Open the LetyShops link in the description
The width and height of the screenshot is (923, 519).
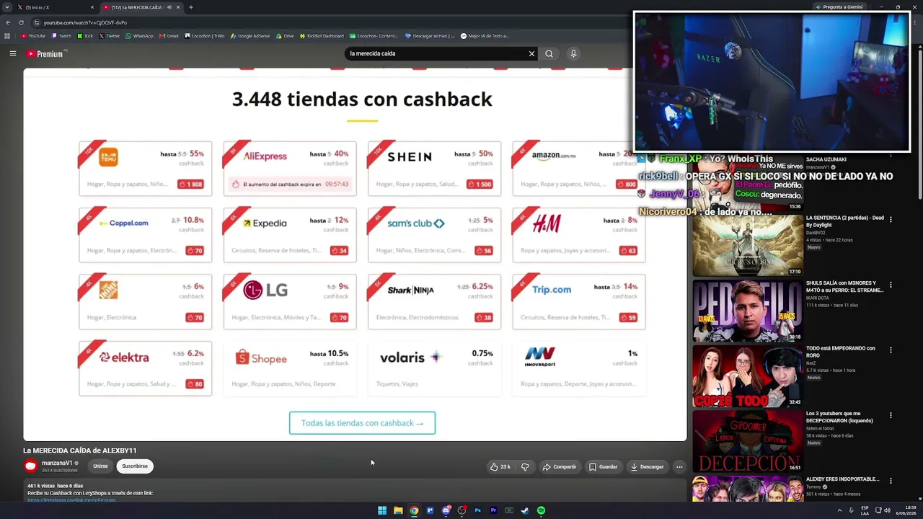71,500
